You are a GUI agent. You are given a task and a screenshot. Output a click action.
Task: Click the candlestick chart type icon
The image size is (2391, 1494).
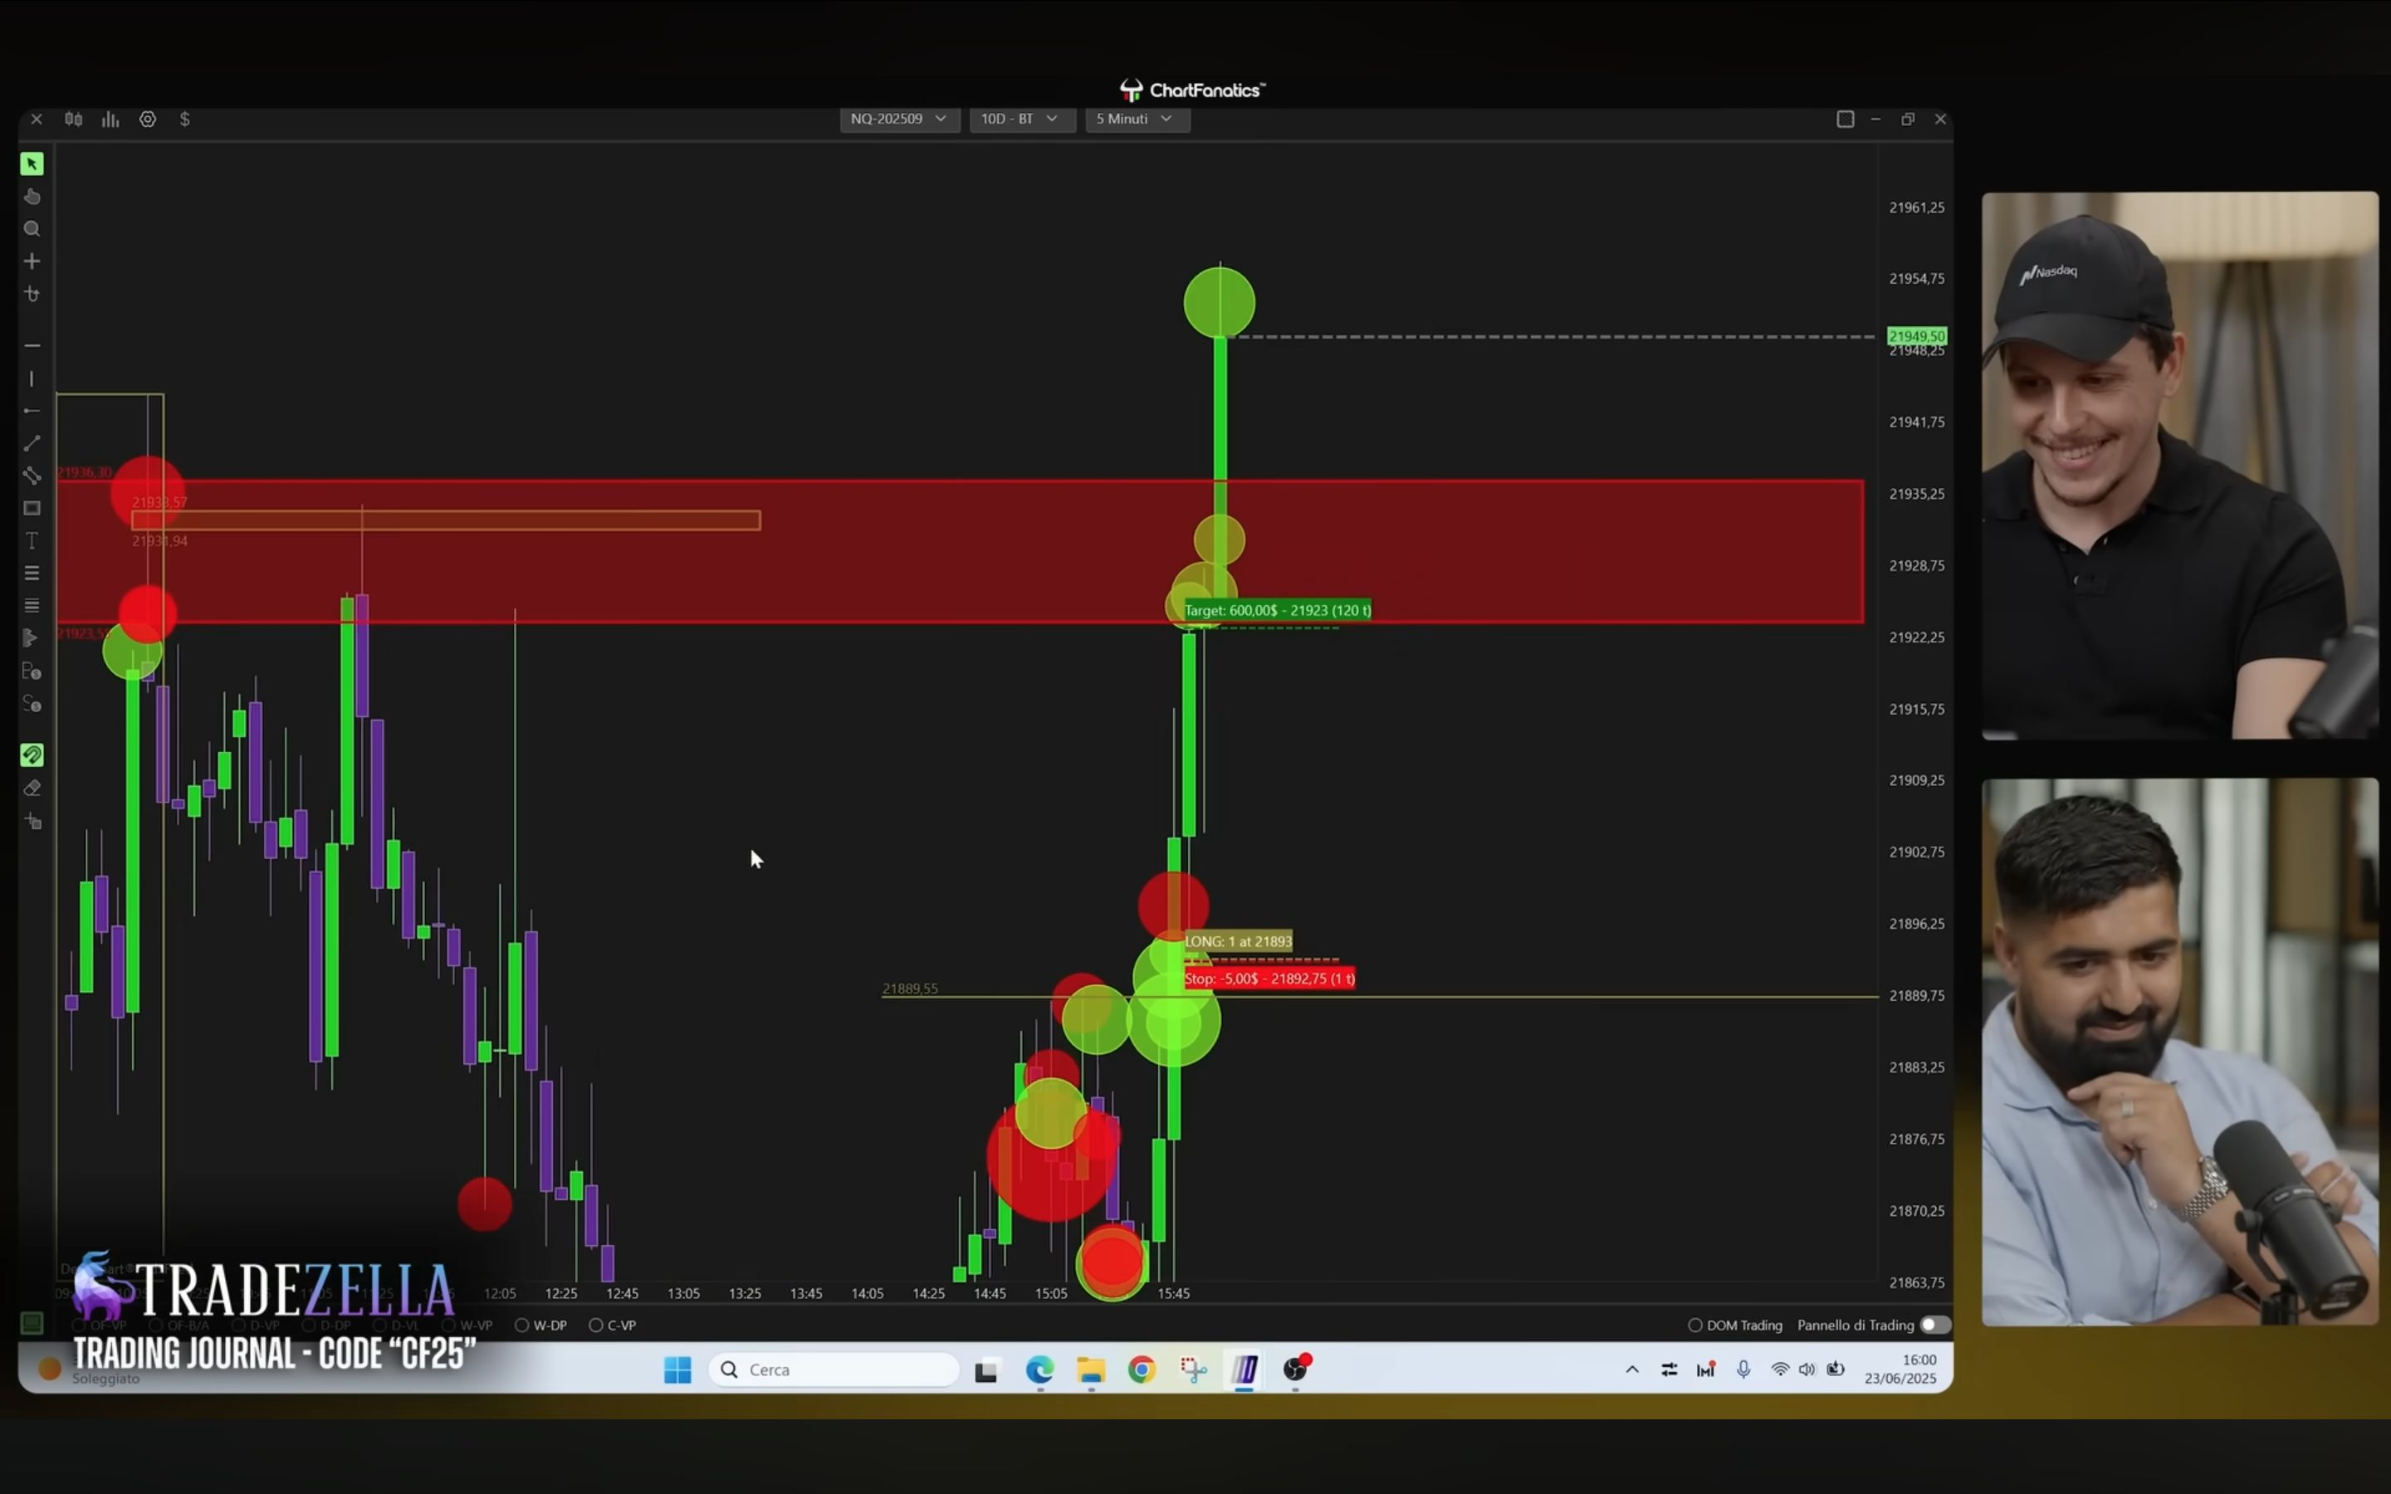pyautogui.click(x=73, y=120)
